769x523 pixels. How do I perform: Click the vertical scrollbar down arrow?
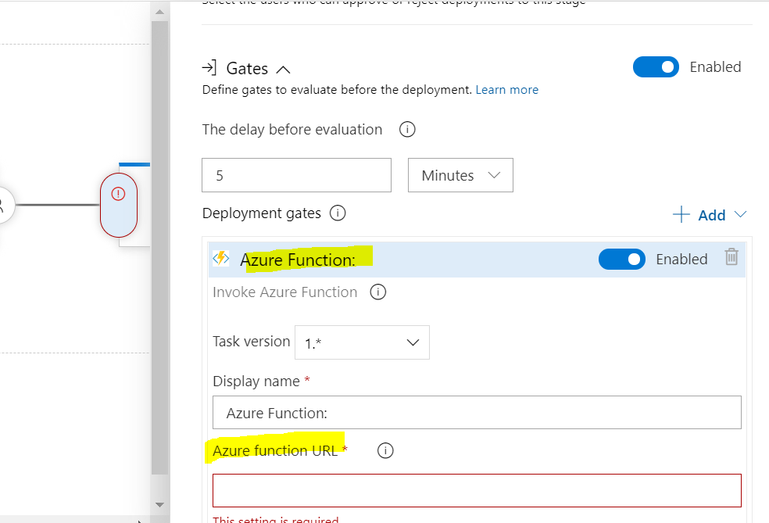tap(159, 504)
